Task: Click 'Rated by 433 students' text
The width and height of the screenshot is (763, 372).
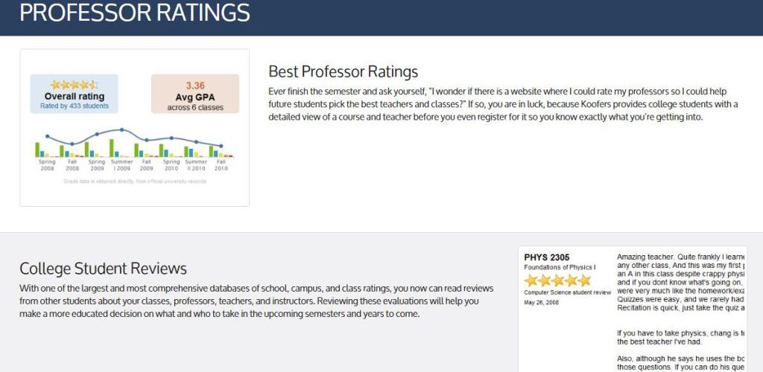Action: [74, 106]
